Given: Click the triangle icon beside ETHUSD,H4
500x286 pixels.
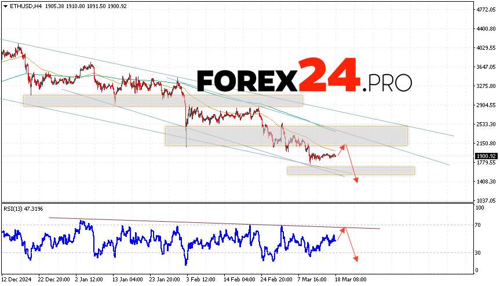Looking at the screenshot, I should 5,6.
